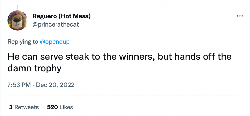Open the @opencup mention link
This screenshot has height=116, width=250.
[55, 42]
